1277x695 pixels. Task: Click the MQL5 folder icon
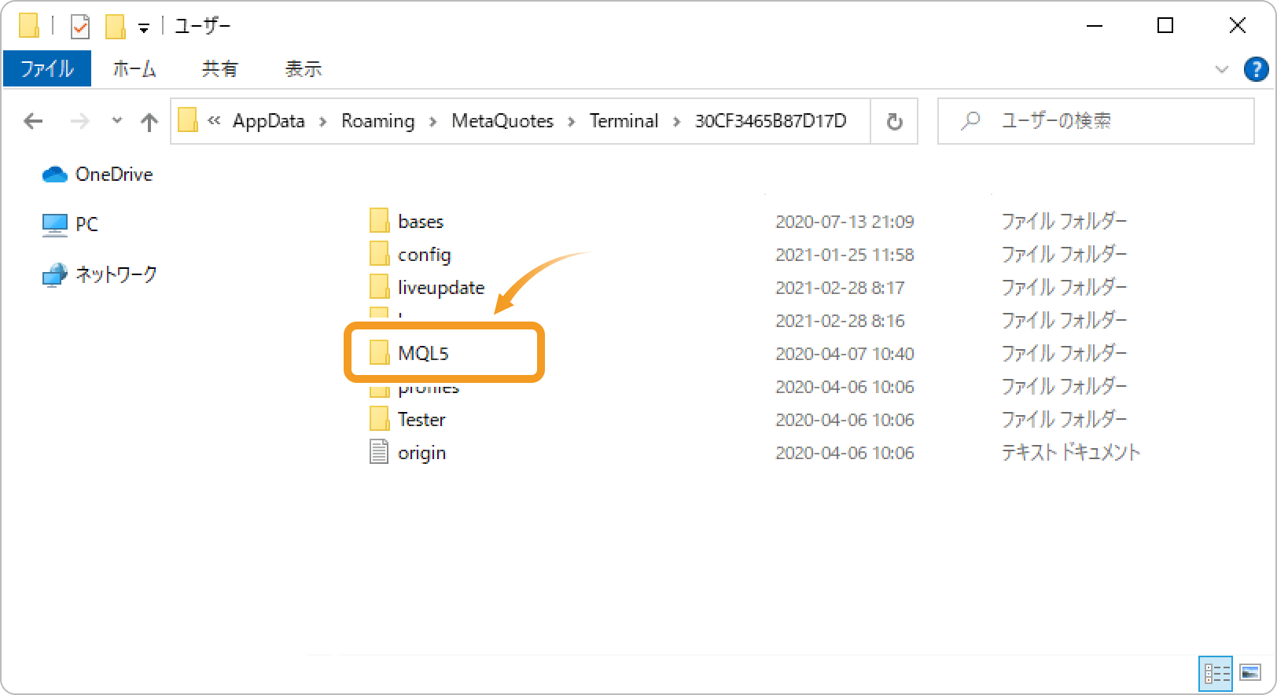(x=379, y=353)
